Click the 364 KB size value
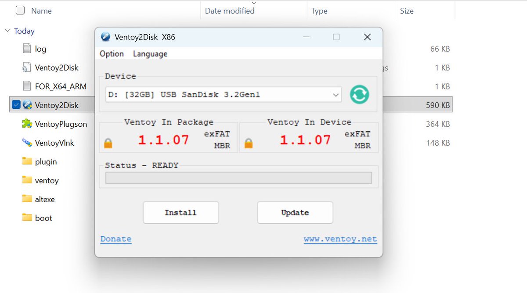Viewport: 527px width, 293px height. (x=438, y=124)
